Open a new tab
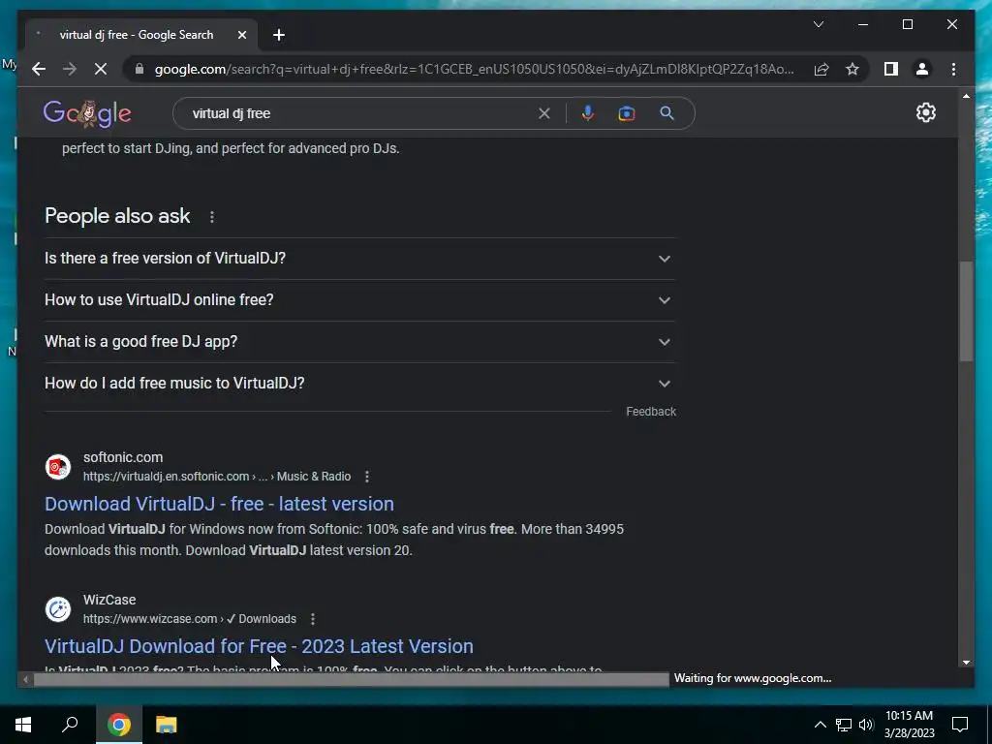The height and width of the screenshot is (744, 992). pyautogui.click(x=278, y=35)
